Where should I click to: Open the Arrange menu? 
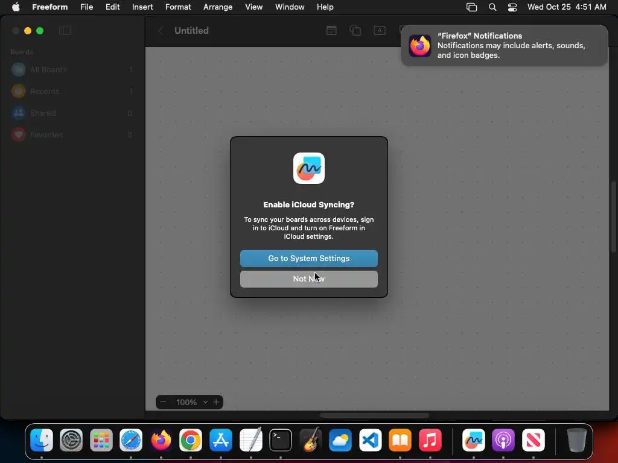tap(217, 7)
